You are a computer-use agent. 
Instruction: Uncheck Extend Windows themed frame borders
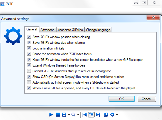(x=29, y=65)
